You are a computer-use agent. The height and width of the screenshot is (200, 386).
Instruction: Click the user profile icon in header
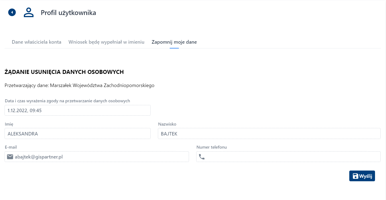28,12
